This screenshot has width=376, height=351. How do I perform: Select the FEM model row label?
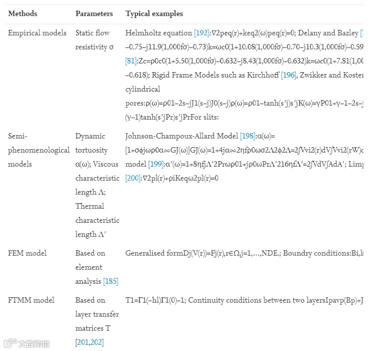[27, 253]
